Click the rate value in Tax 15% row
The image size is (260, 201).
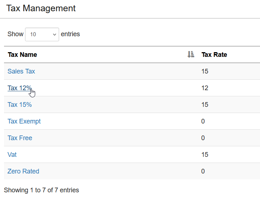click(205, 105)
